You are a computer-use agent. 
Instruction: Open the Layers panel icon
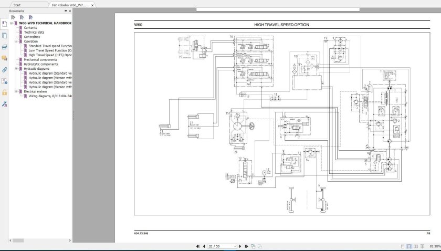tap(4, 47)
